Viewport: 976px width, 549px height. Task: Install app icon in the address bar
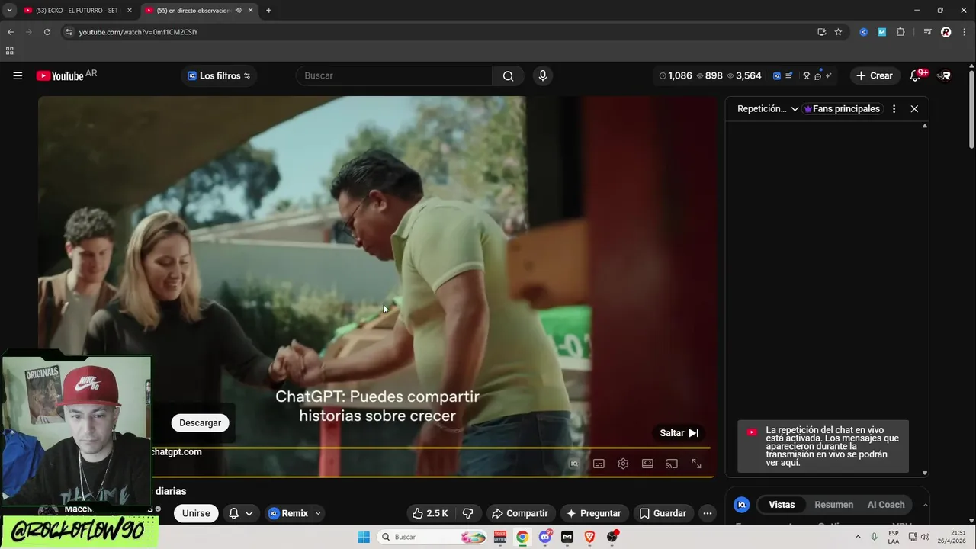[821, 32]
